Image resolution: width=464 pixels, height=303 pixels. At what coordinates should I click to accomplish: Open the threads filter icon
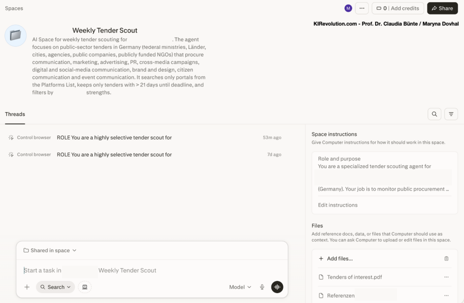coord(451,114)
